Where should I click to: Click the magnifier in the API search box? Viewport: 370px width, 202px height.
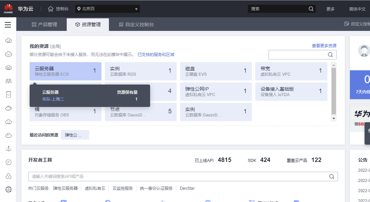click(x=332, y=177)
